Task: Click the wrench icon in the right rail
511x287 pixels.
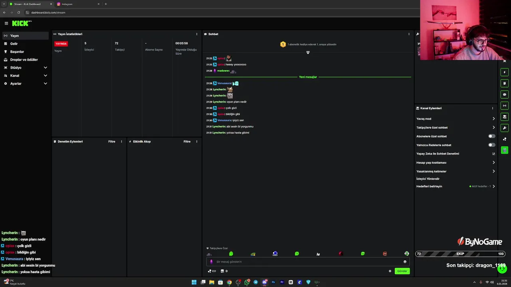Action: click(505, 128)
